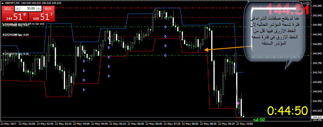Collapse the one-click trading panel triangle
This screenshot has width=323, height=127.
tap(3, 3)
